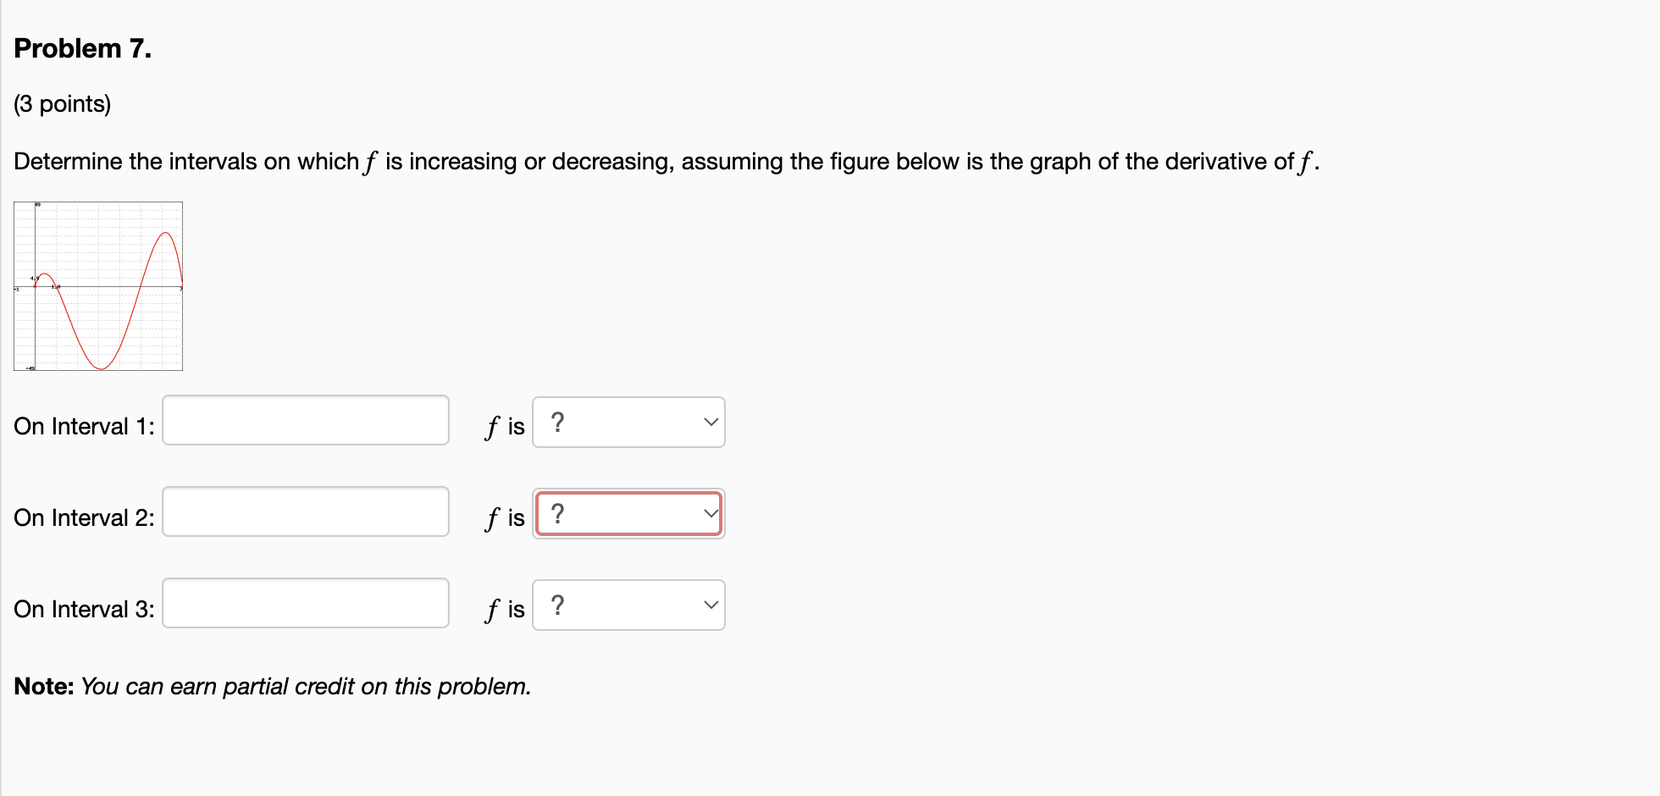Open the "f is" dropdown for Interval 2

(628, 513)
